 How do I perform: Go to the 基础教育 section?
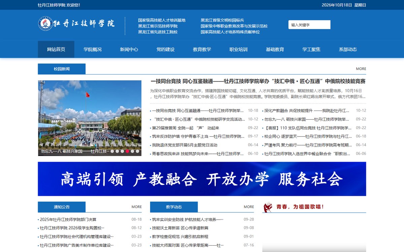click(x=275, y=49)
